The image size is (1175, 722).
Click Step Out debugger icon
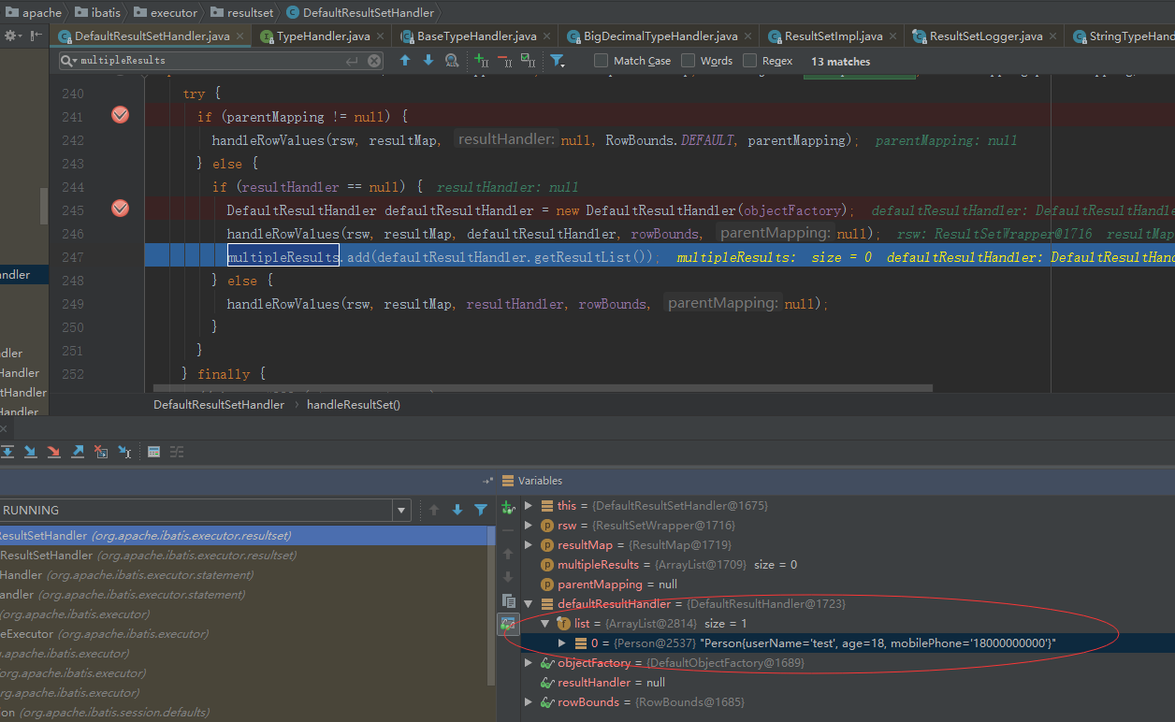pos(78,452)
